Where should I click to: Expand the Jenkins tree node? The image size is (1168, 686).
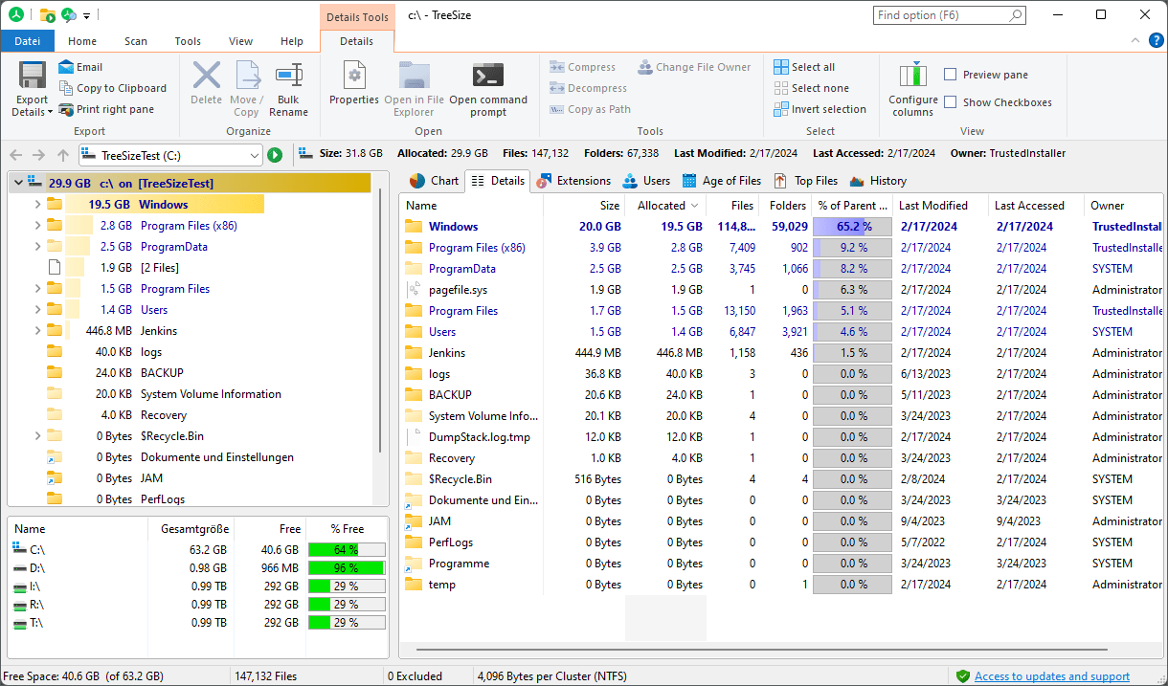pos(37,330)
